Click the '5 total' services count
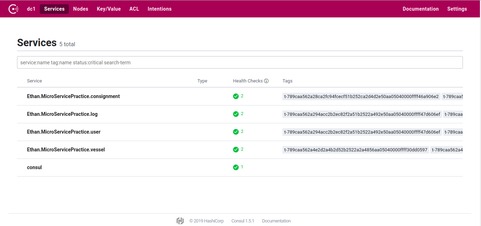This screenshot has width=481, height=226. coord(67,44)
